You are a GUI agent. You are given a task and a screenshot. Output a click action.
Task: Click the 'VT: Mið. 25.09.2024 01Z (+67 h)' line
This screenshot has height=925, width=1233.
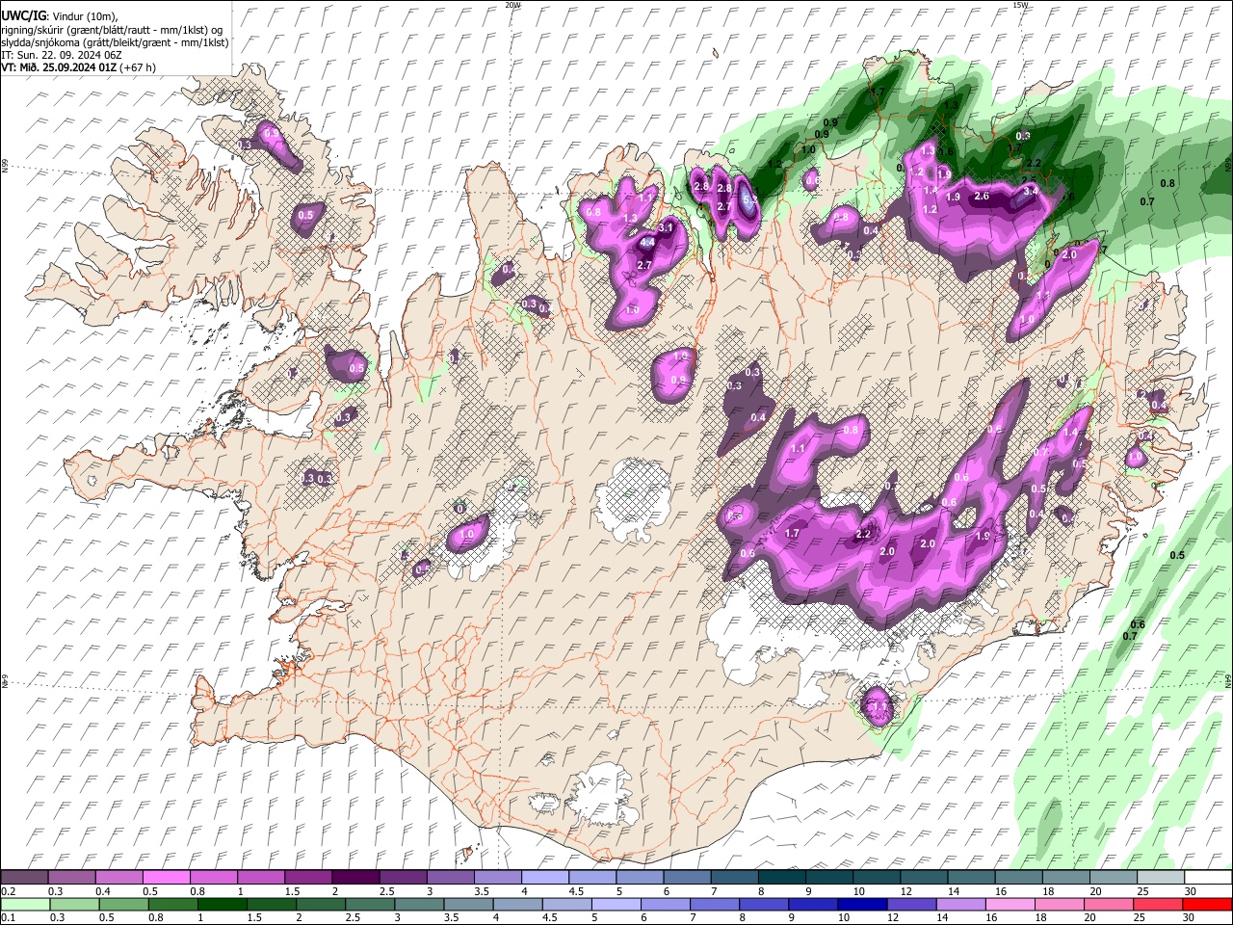click(x=79, y=67)
